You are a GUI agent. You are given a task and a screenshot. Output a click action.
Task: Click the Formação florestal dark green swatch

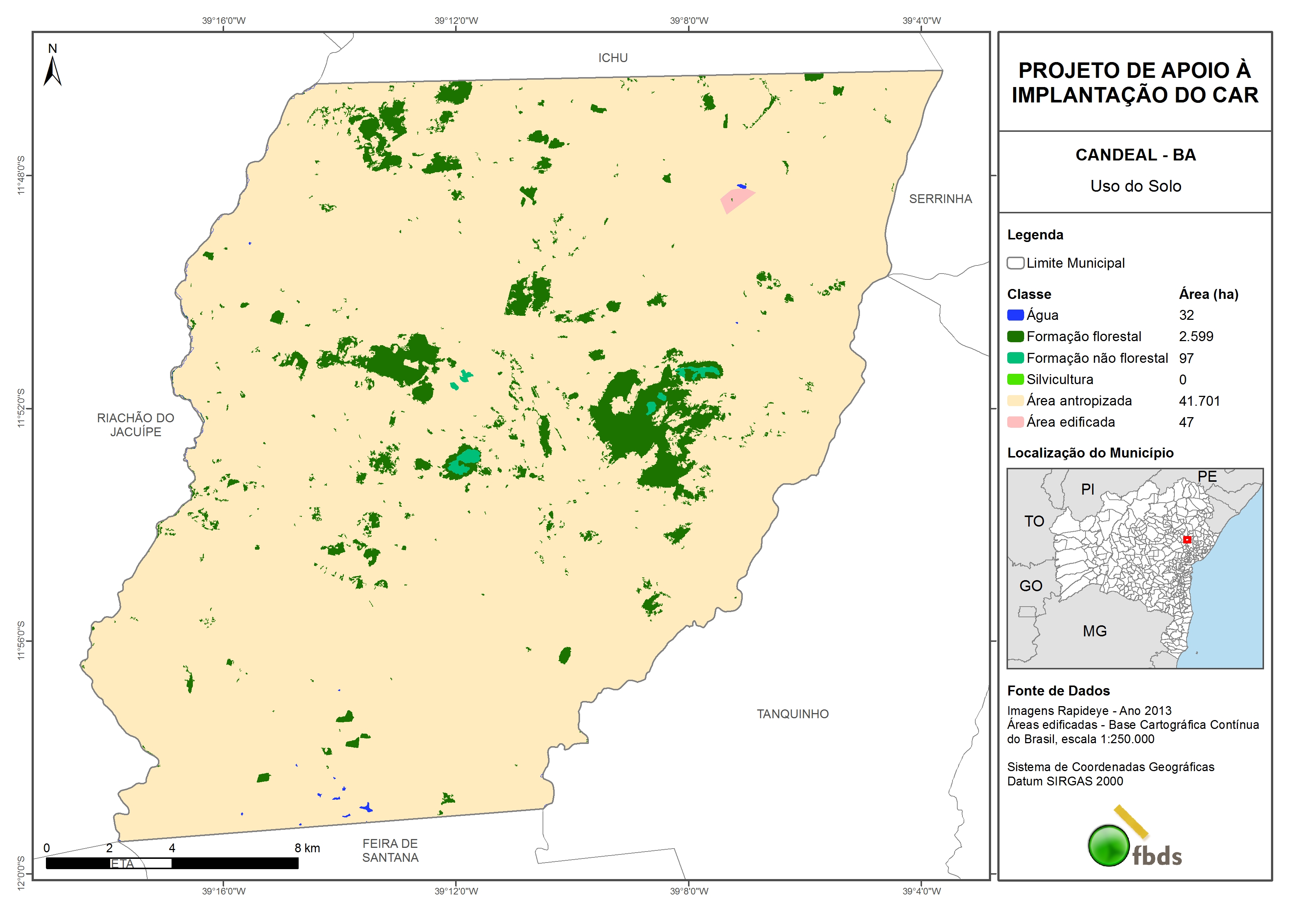coord(1015,336)
